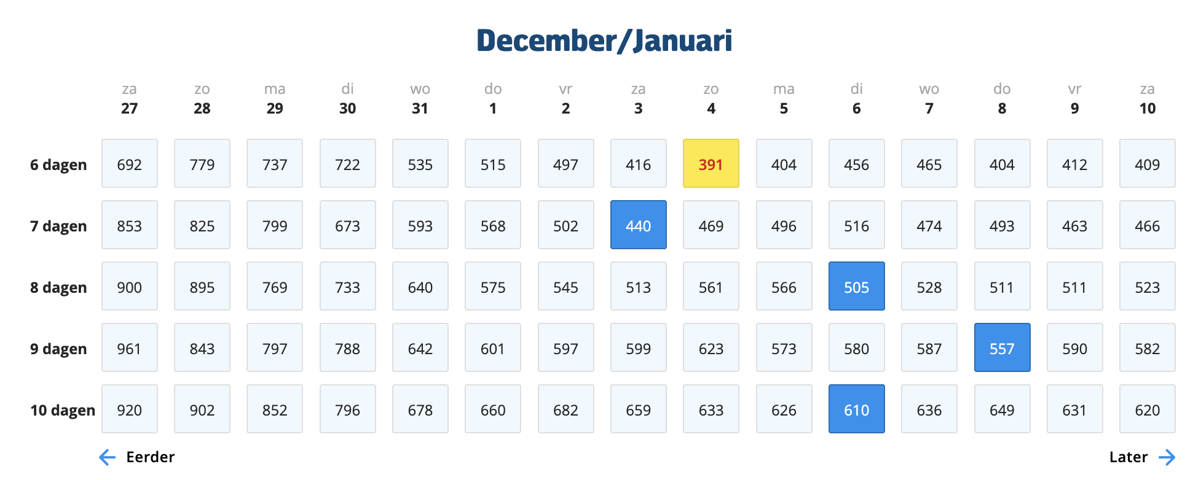Click the 545 price on vr 2
This screenshot has width=1201, height=480.
point(565,287)
